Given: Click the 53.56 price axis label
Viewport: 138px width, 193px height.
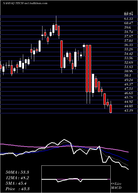Looking at the screenshot, I should 129,58.
